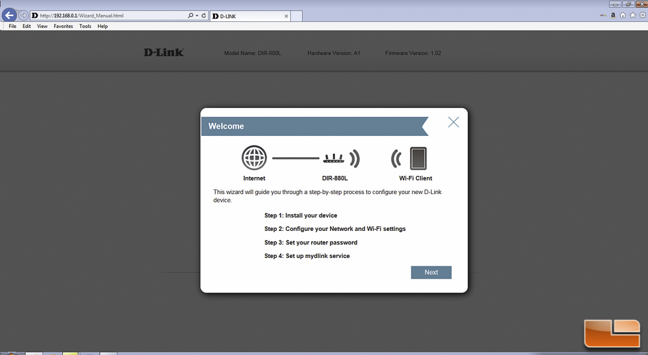The height and width of the screenshot is (355, 648).
Task: Close the D-LINK tab
Action: 286,16
